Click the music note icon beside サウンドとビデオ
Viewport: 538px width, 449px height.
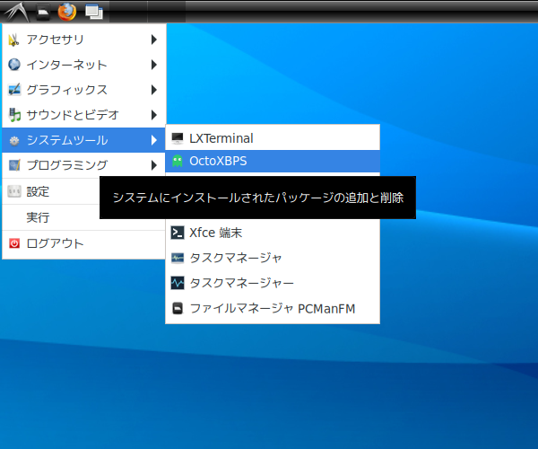14,115
